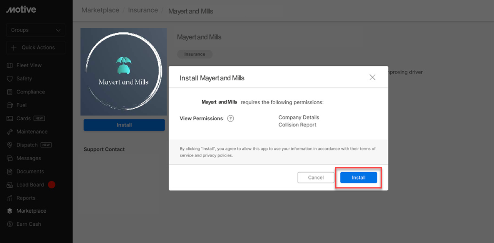Click 'Install Mayert and Mills' dialog title
The width and height of the screenshot is (494, 243).
click(x=212, y=78)
